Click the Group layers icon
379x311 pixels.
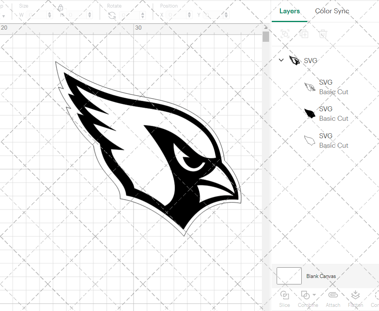(285, 34)
